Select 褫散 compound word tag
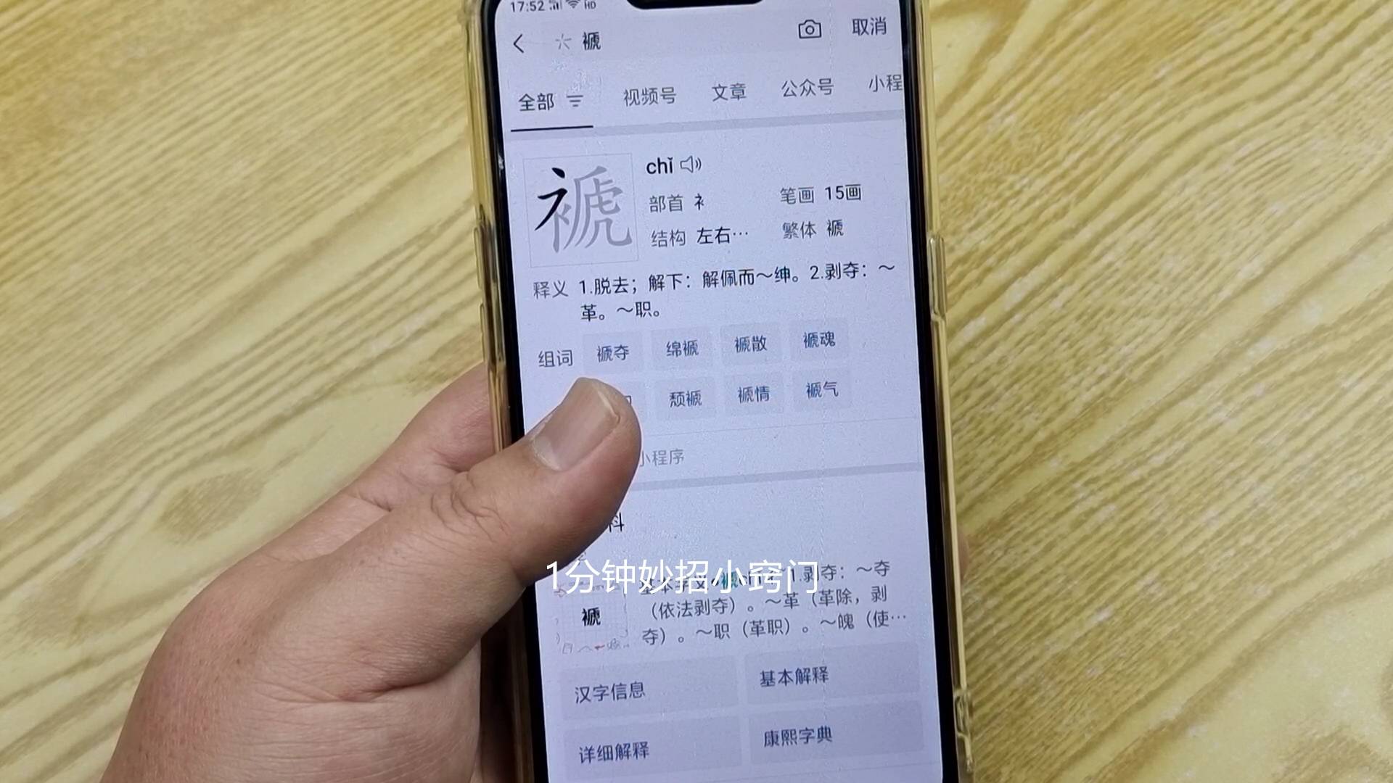The image size is (1393, 783). pos(749,348)
